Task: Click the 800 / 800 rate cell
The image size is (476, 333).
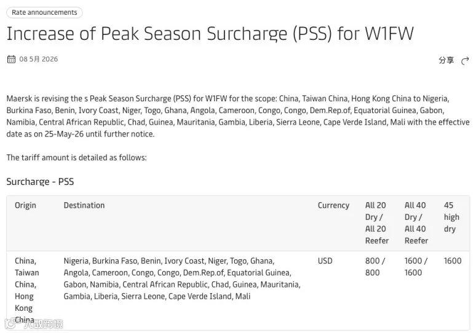Action: click(375, 267)
